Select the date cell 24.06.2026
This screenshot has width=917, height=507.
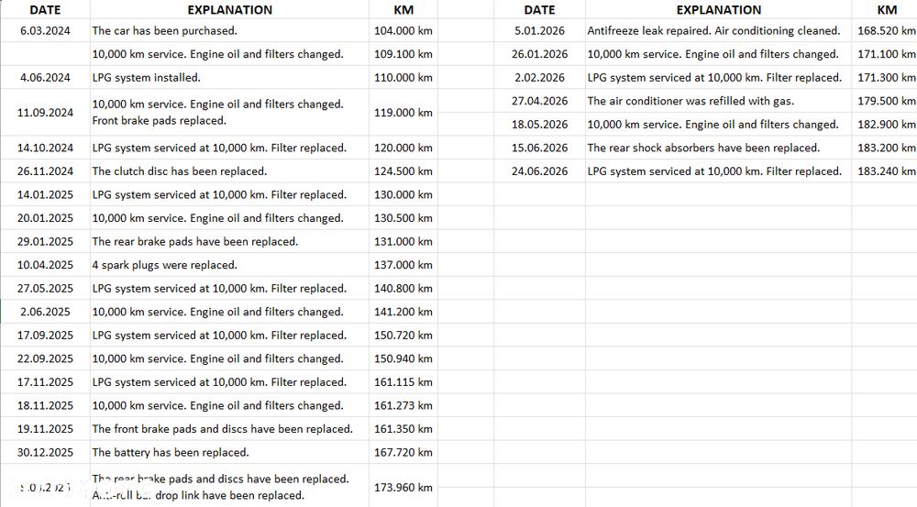click(539, 171)
